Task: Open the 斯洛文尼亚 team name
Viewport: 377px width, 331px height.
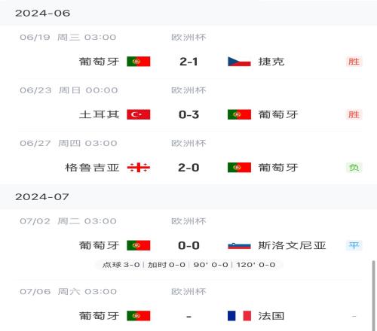Action: click(x=292, y=245)
